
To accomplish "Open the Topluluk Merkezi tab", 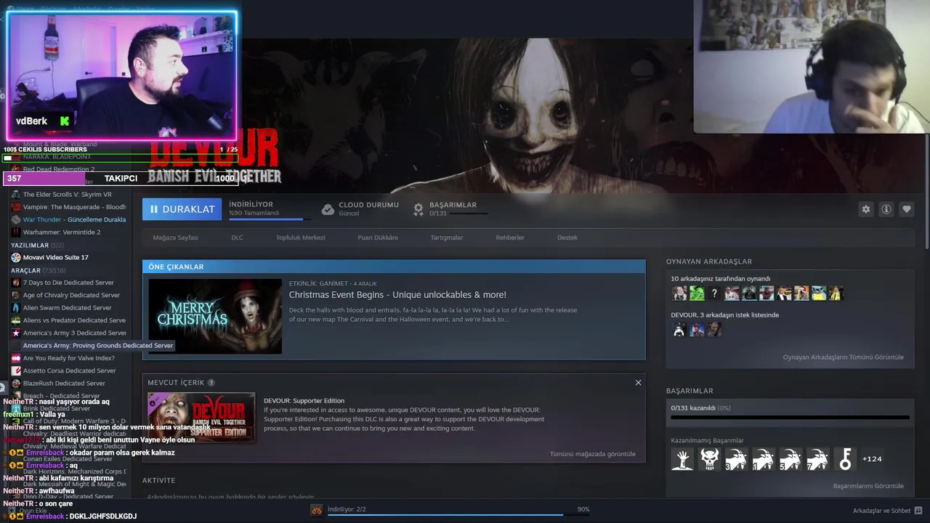I will [x=300, y=238].
